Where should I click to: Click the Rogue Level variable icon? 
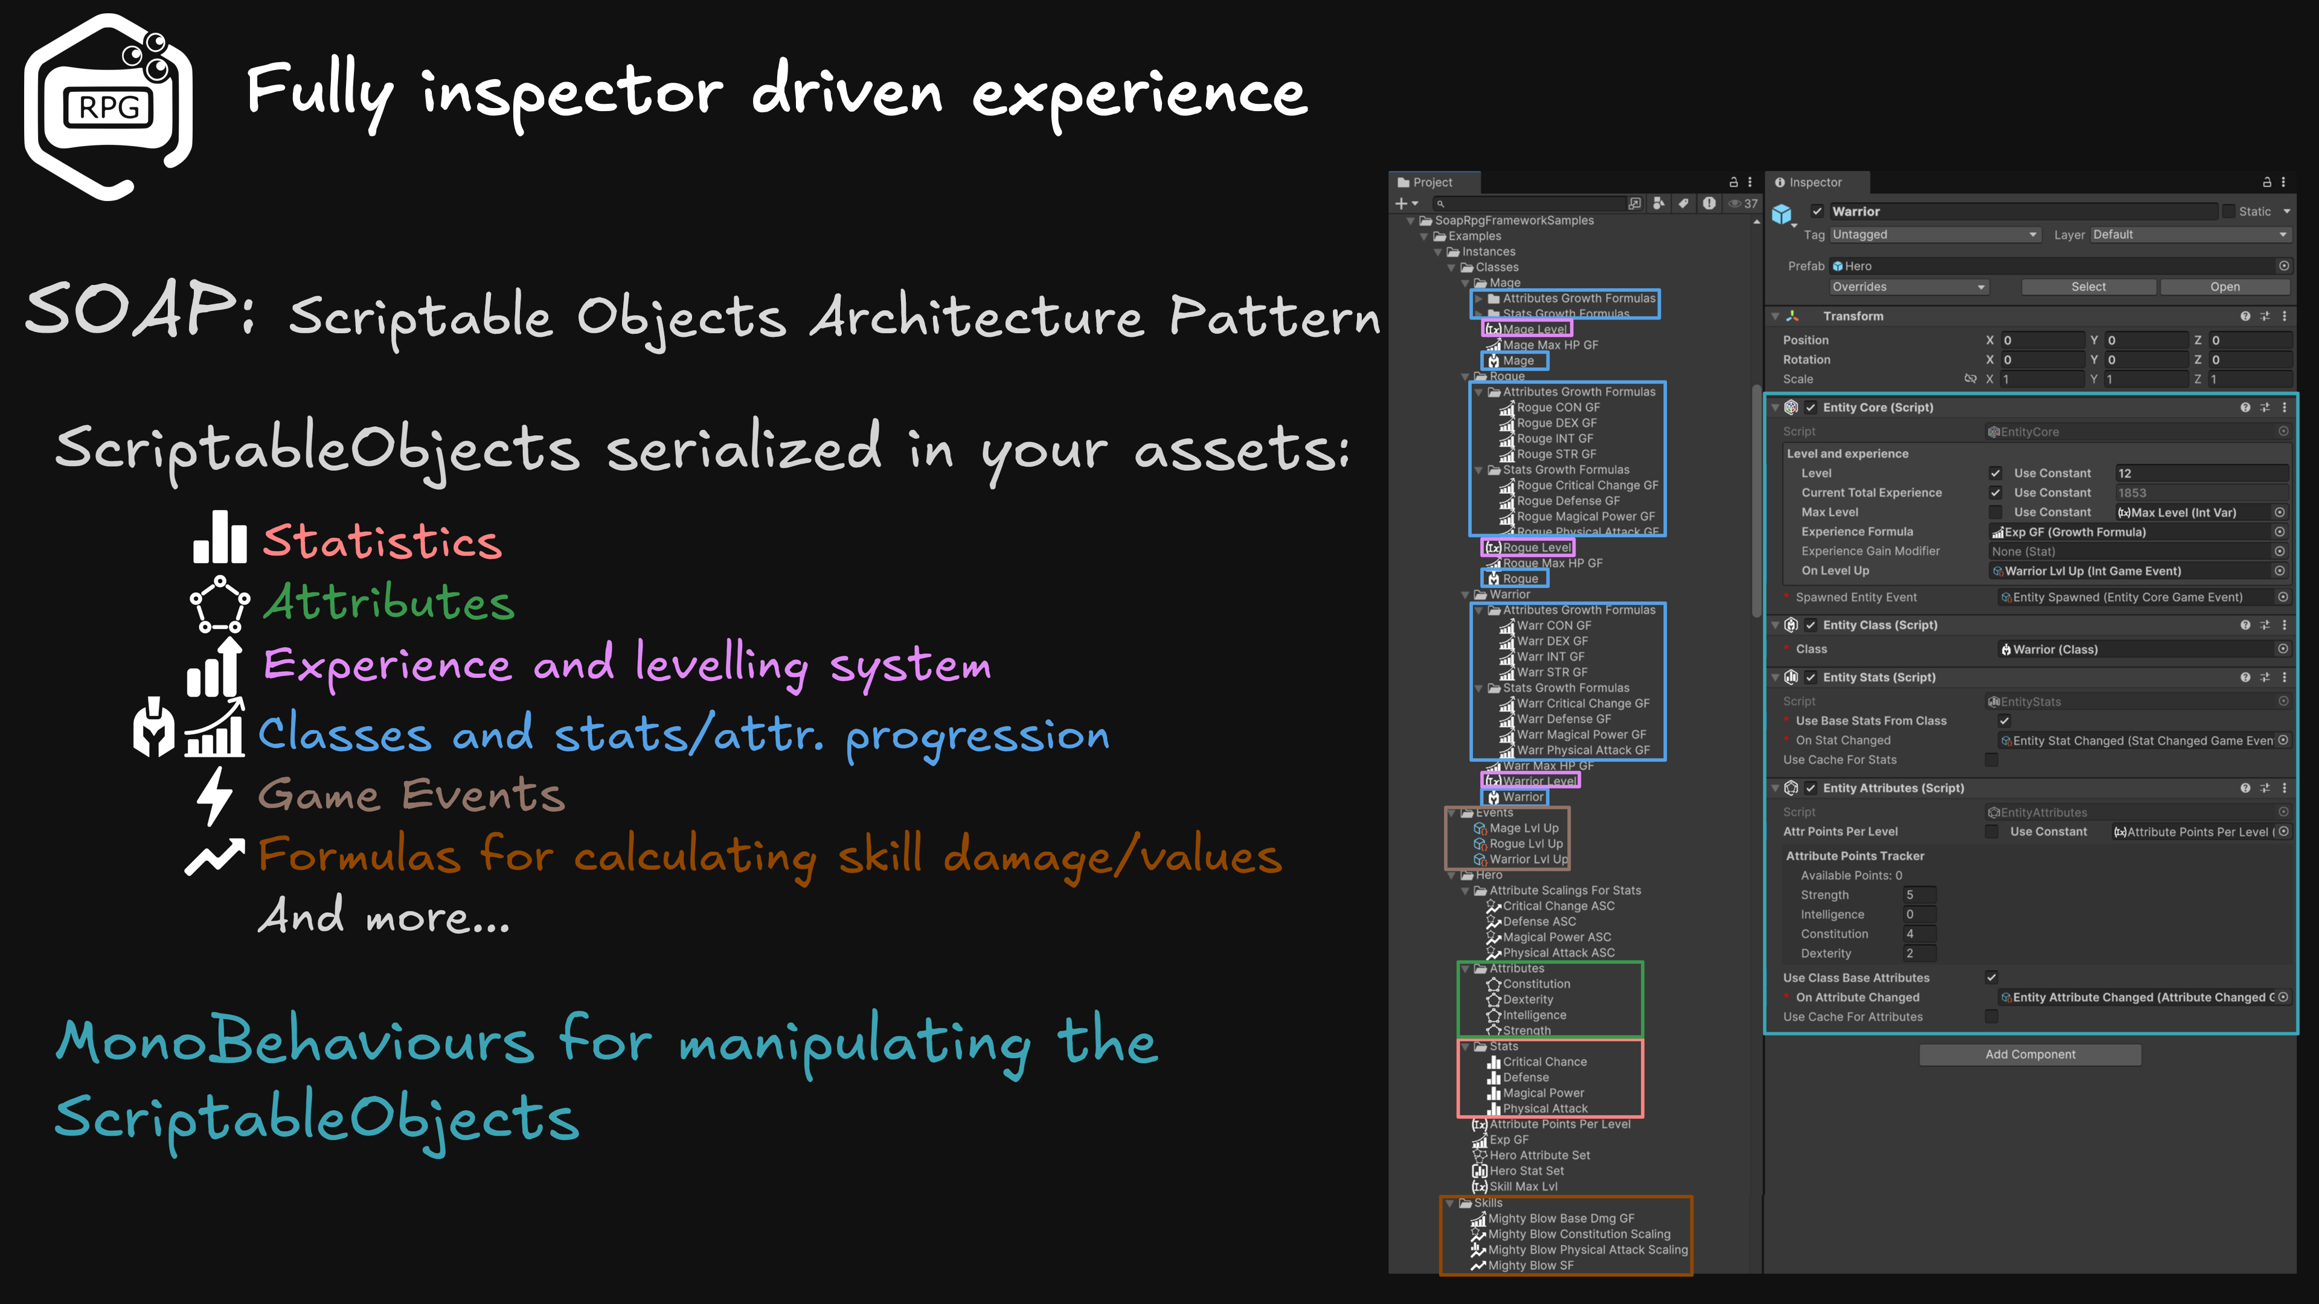coord(1493,548)
